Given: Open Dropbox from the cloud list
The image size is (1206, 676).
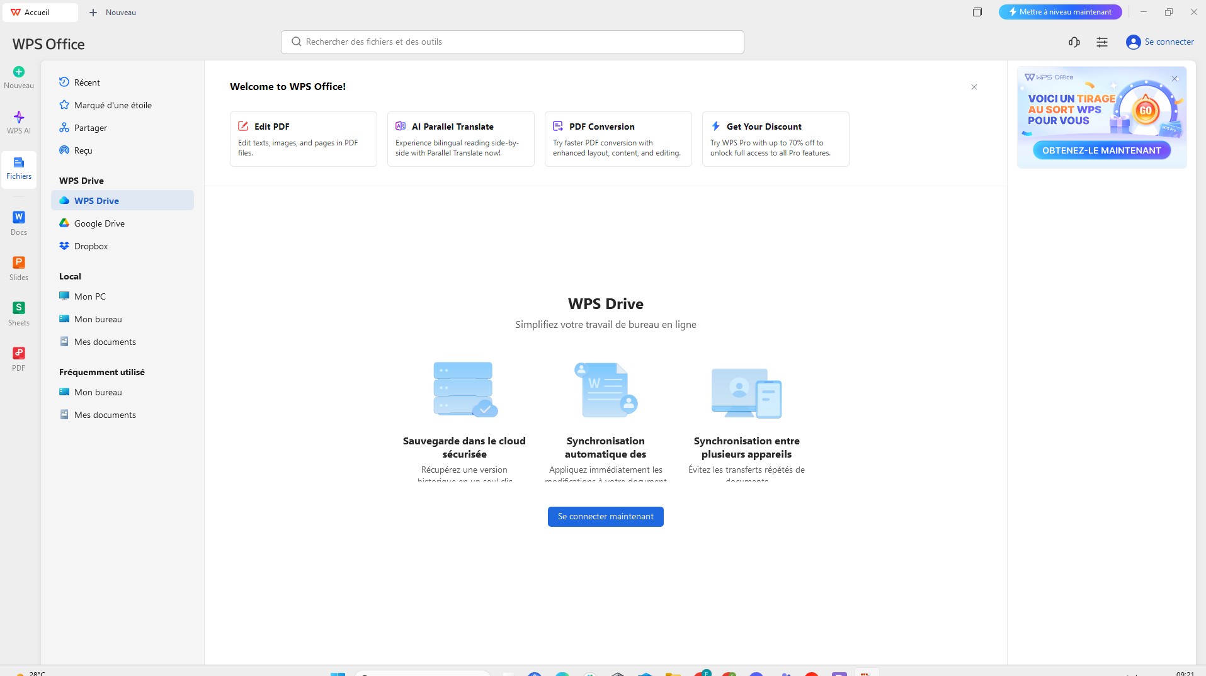Looking at the screenshot, I should [91, 245].
